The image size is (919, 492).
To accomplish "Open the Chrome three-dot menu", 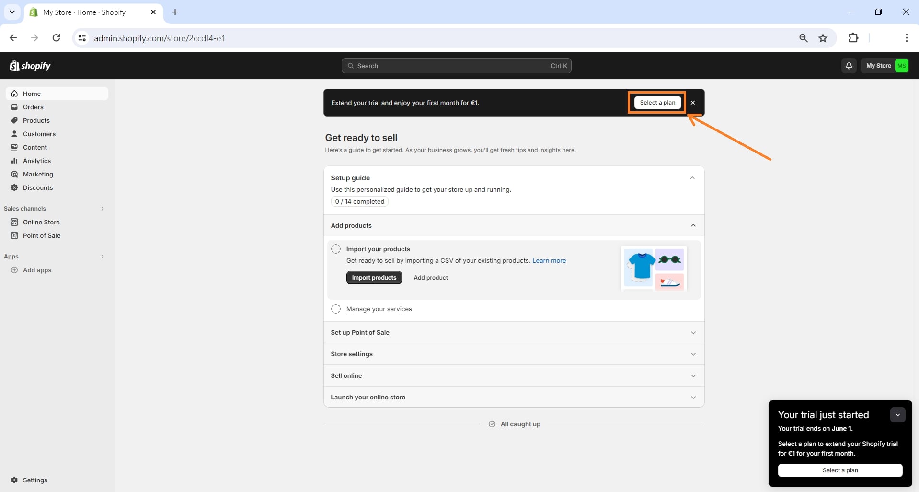I will pyautogui.click(x=906, y=38).
